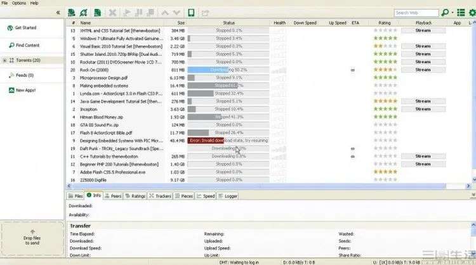This screenshot has height=265, width=476.
Task: Click Stream button for Beginner PHP 200 Tutorials
Action: [x=423, y=164]
